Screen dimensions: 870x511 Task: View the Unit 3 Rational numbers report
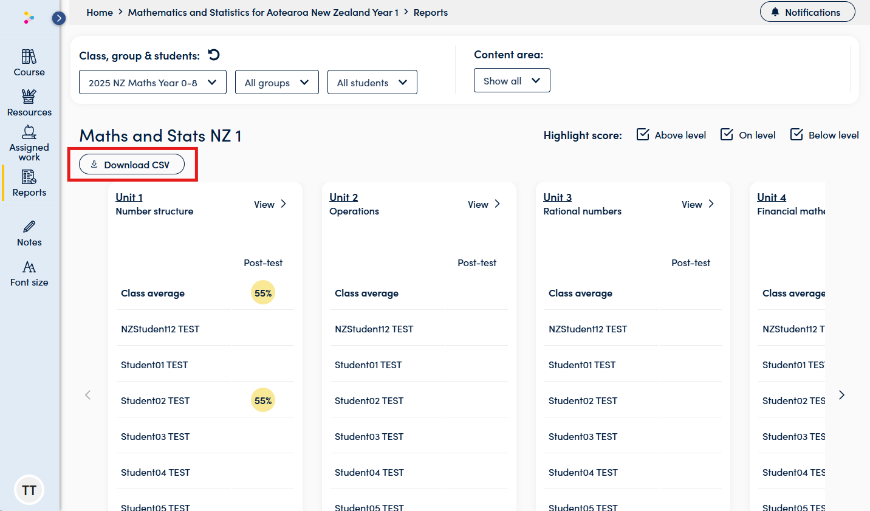pos(698,204)
